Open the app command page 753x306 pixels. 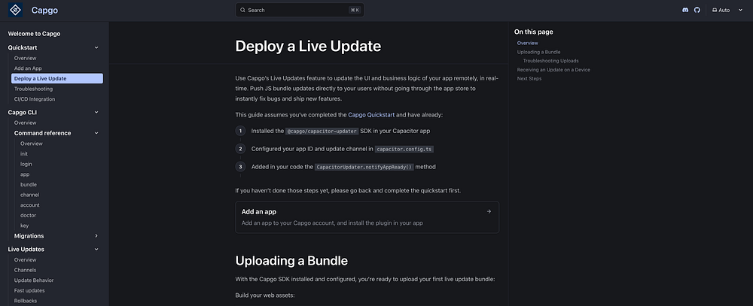click(25, 174)
